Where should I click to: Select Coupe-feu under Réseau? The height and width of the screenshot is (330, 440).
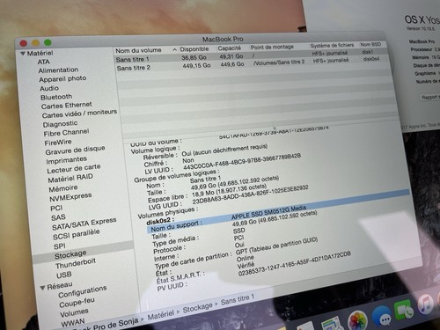[77, 302]
